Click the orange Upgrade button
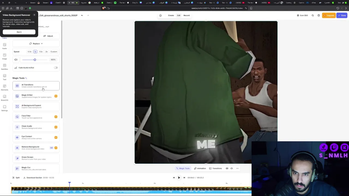 329,16
